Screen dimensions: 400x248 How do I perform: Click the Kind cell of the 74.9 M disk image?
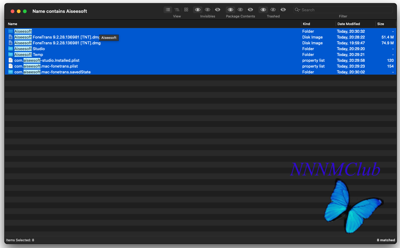[312, 43]
